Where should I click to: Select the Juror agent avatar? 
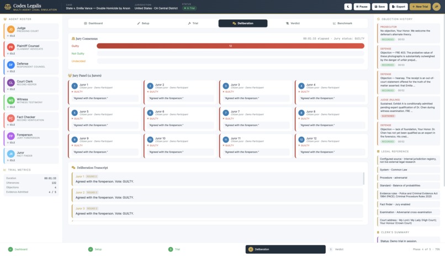pos(11,154)
